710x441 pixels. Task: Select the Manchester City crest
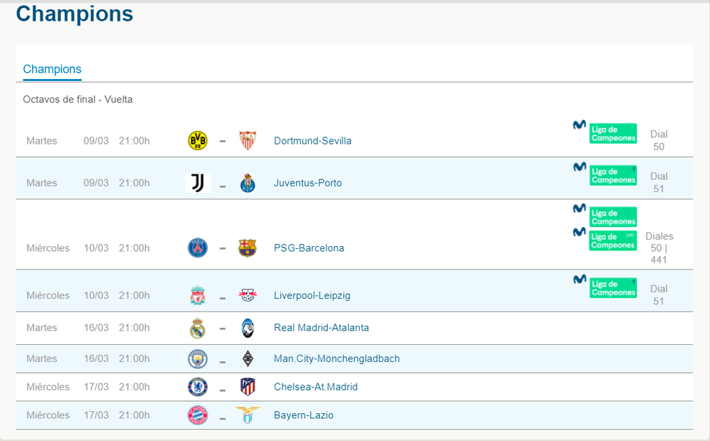[198, 358]
